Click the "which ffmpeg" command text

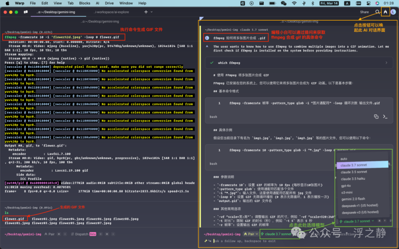click(x=229, y=63)
